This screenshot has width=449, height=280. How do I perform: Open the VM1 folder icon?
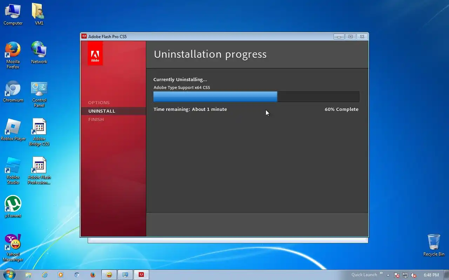[x=39, y=14]
